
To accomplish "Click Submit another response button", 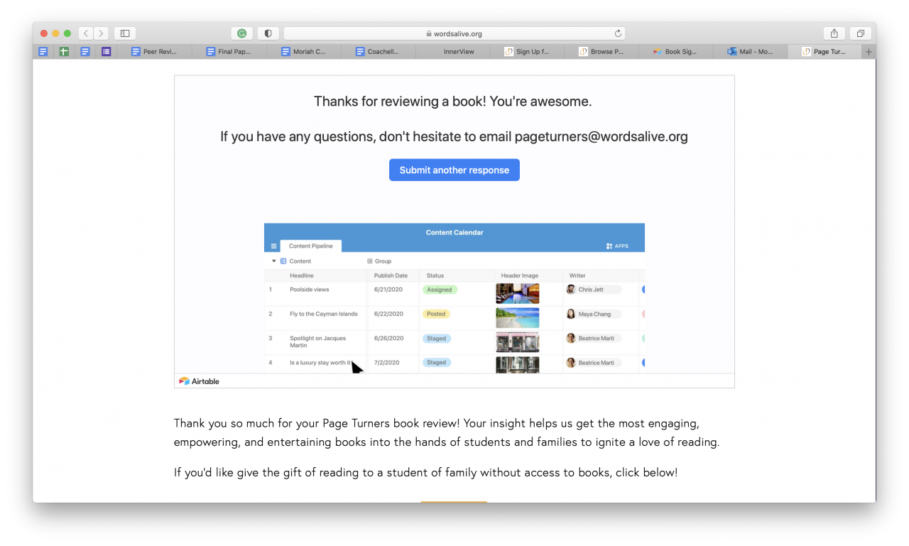I will point(454,170).
